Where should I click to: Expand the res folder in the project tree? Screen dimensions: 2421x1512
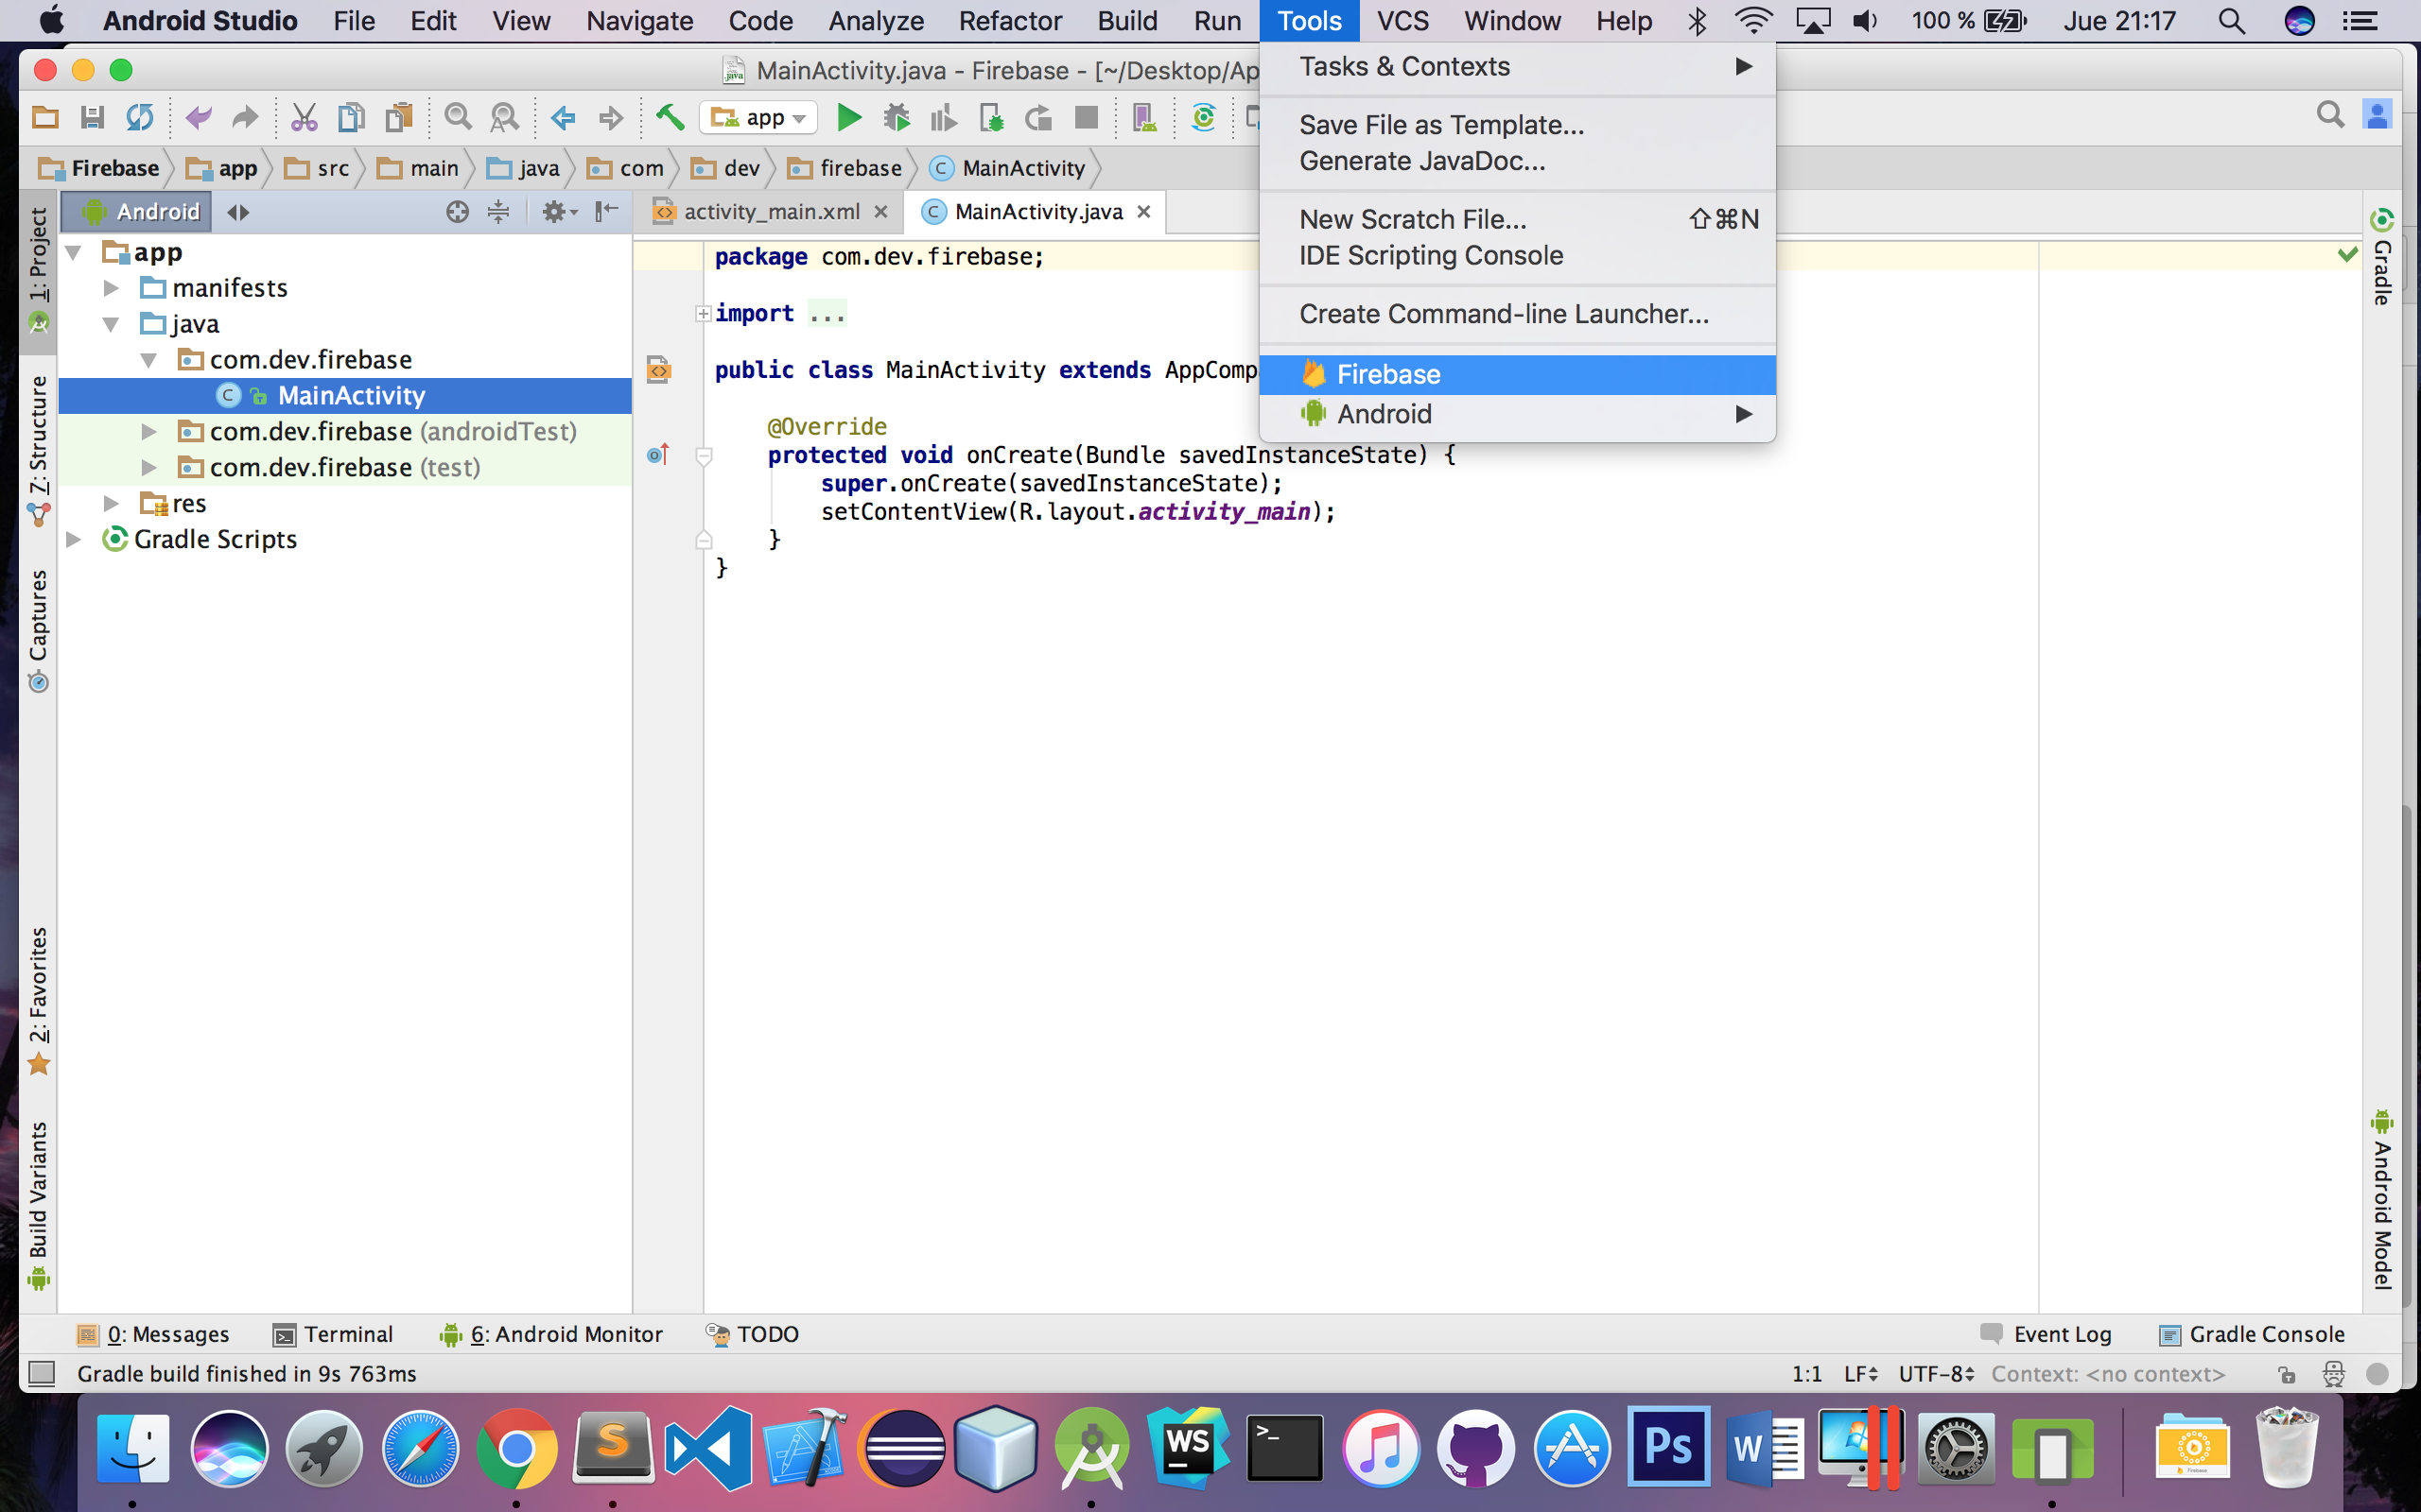(111, 504)
